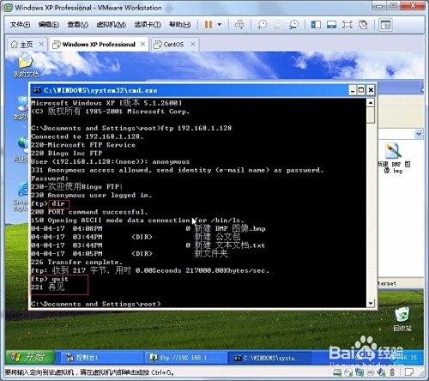Open the 文件(F) menu
429x381 pixels.
(x=20, y=25)
